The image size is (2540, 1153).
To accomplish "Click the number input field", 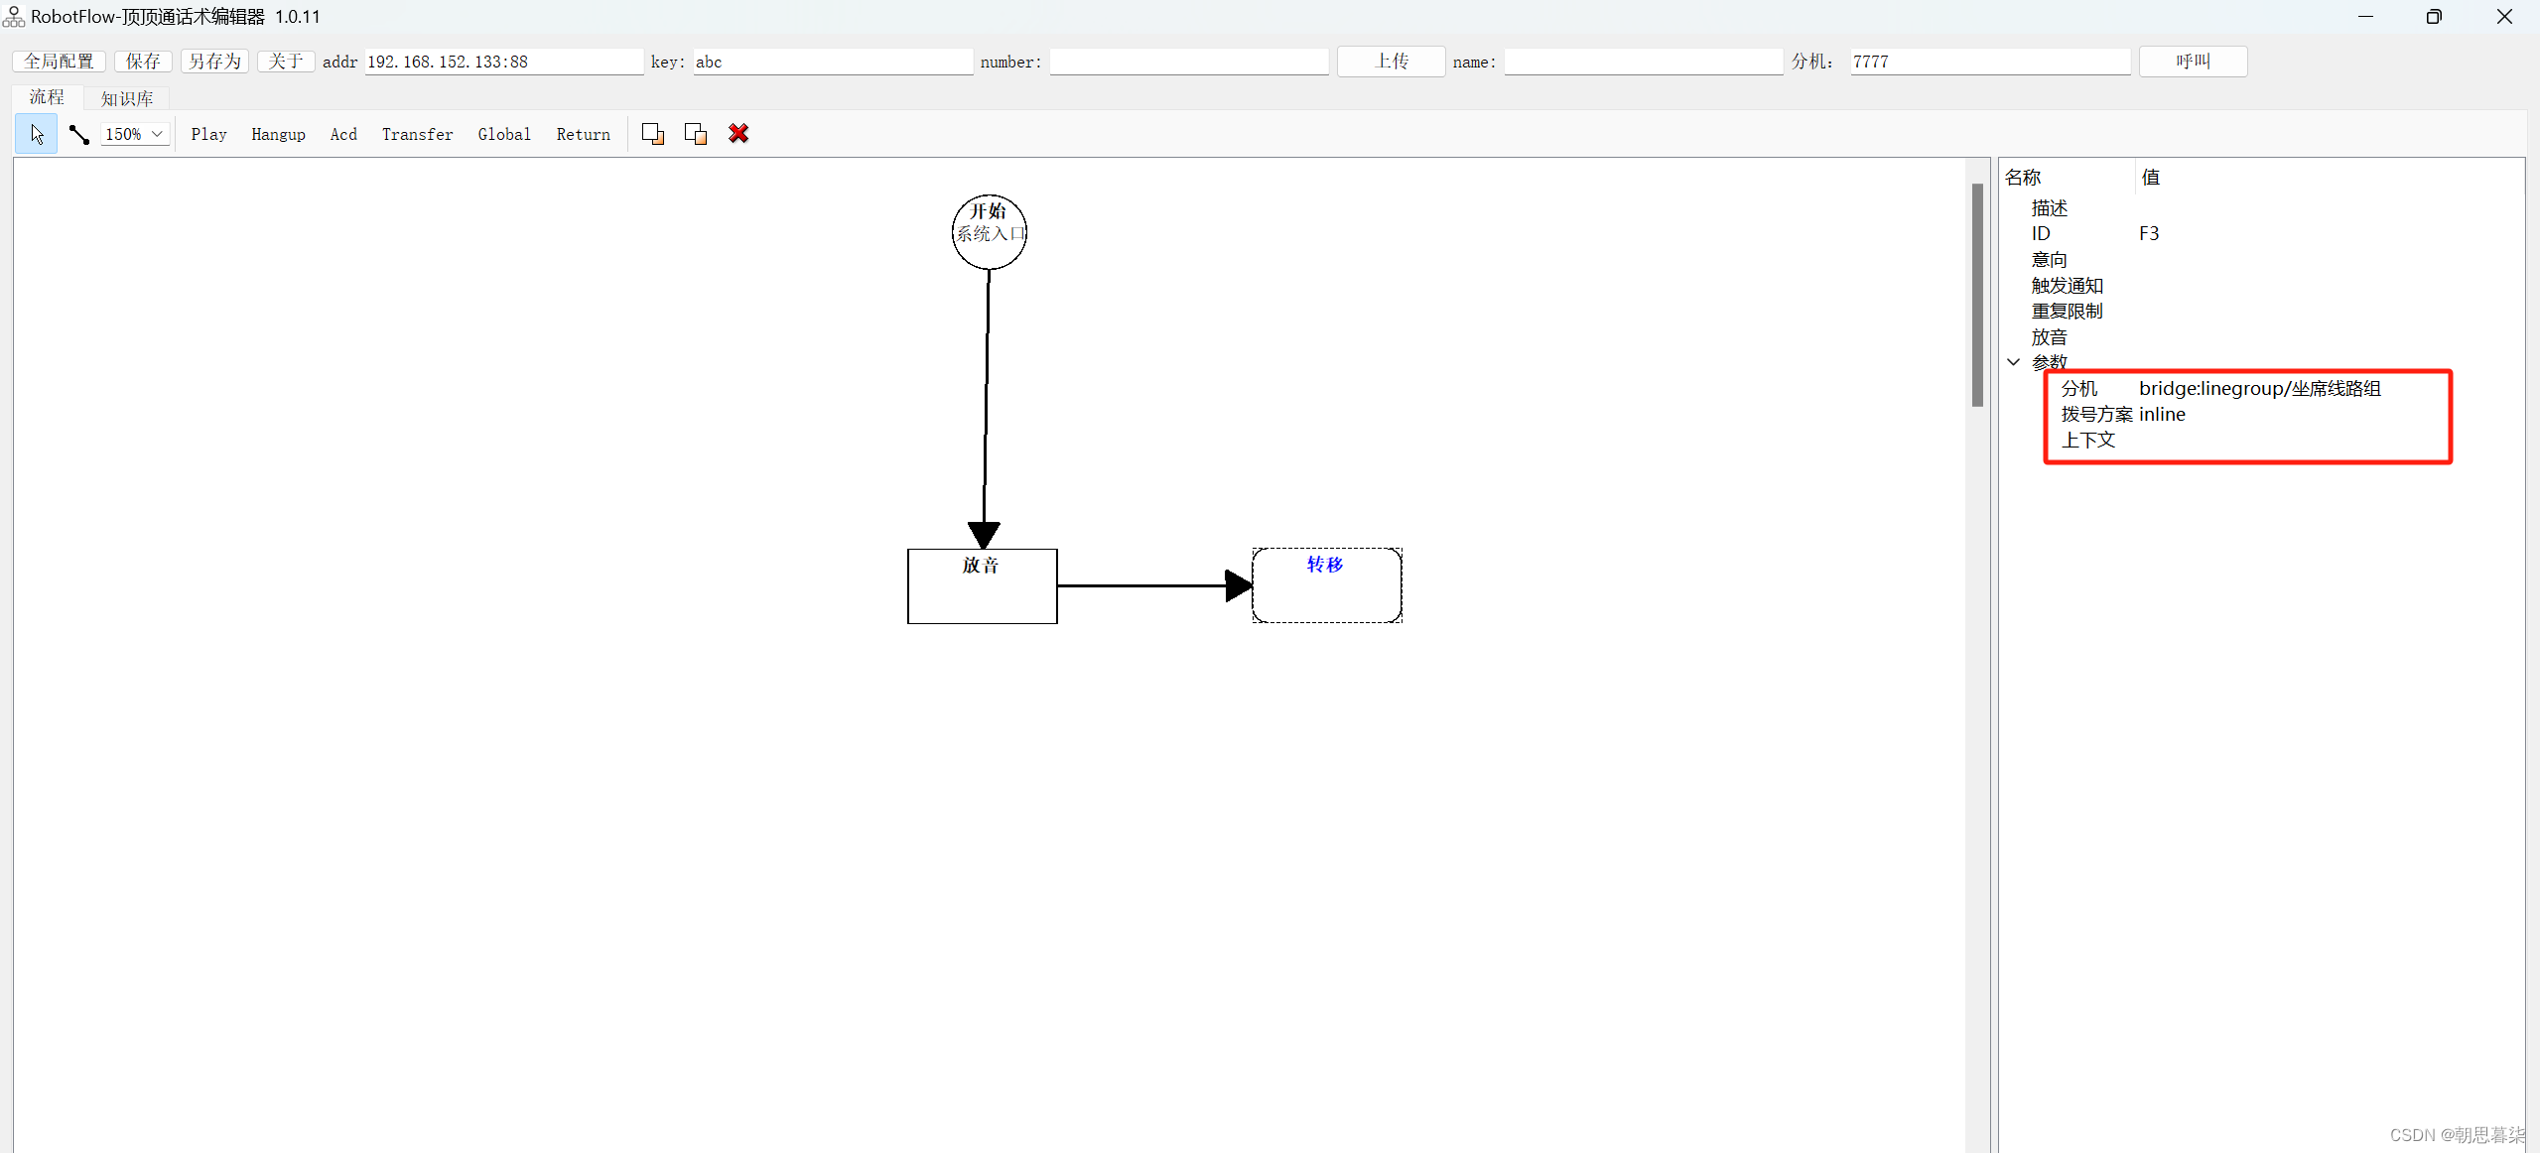I will click(1188, 62).
